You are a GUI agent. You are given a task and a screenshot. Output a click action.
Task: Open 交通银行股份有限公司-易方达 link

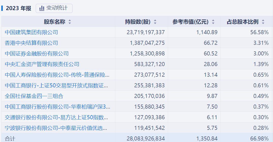point(57,117)
